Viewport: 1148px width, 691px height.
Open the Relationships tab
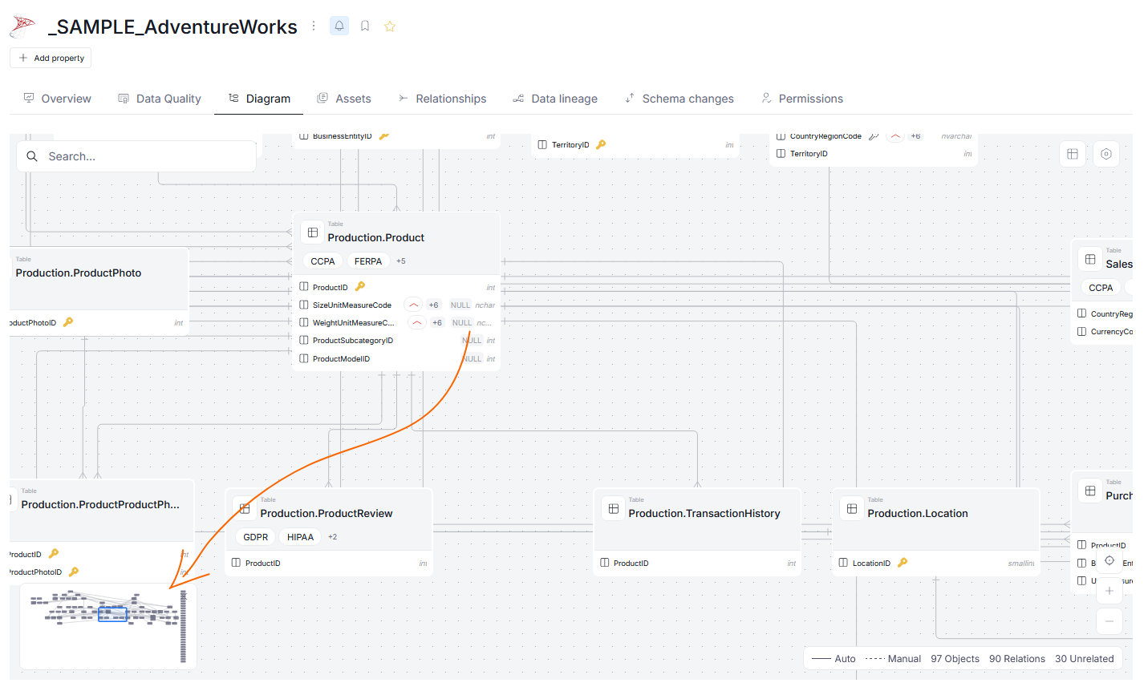point(442,99)
